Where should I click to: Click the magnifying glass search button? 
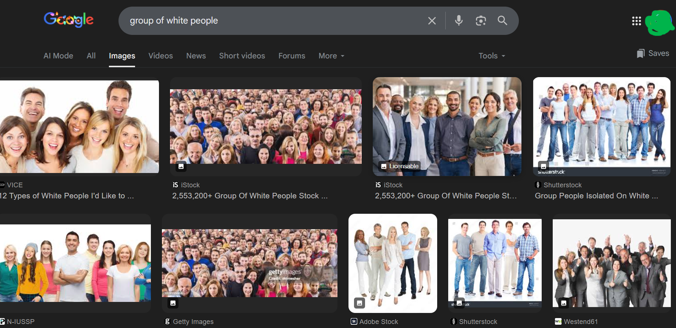pos(502,21)
